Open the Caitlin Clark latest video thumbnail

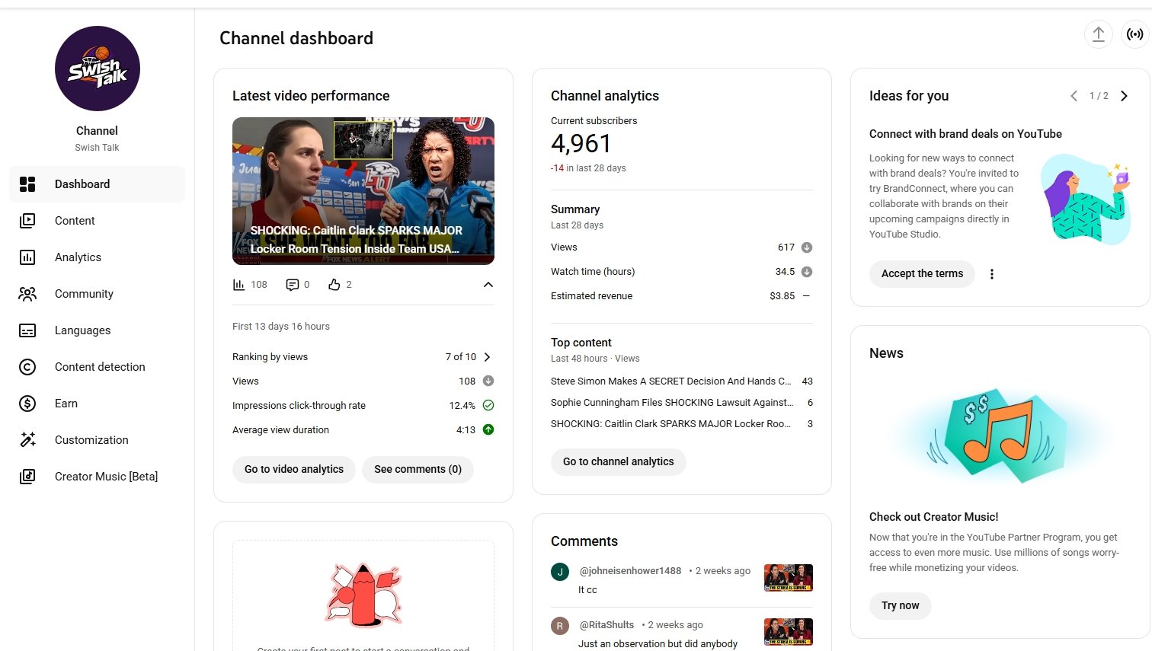click(x=363, y=190)
